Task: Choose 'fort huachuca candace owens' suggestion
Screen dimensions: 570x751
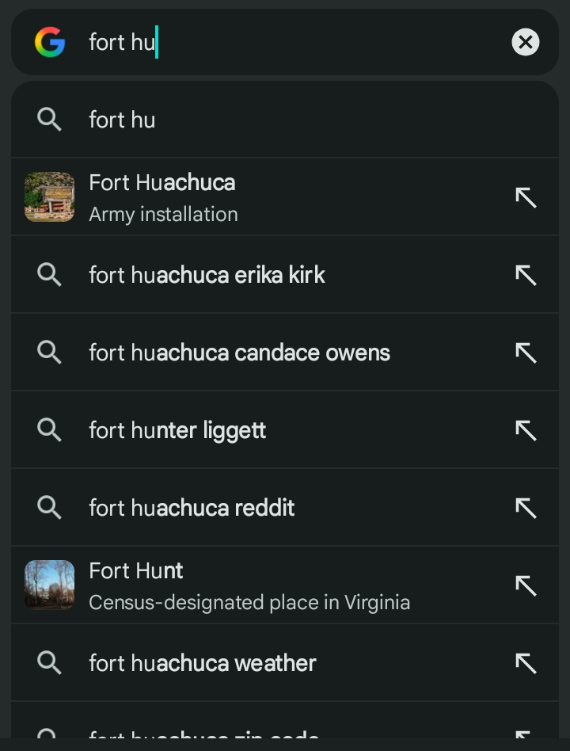Action: (239, 353)
